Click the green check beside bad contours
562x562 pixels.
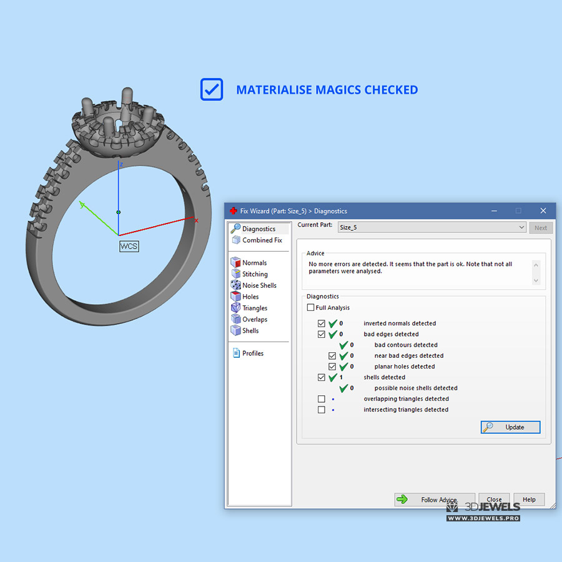click(343, 345)
